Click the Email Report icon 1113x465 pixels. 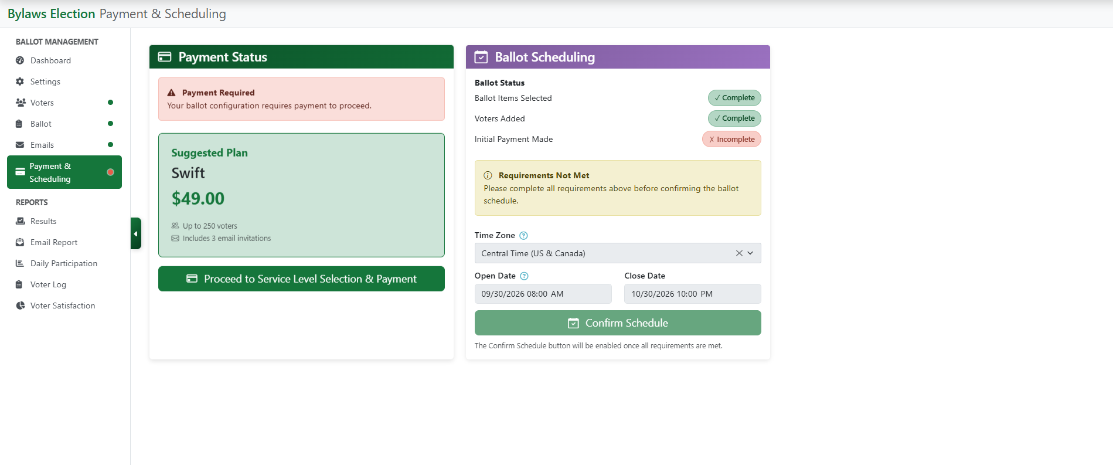tap(20, 242)
